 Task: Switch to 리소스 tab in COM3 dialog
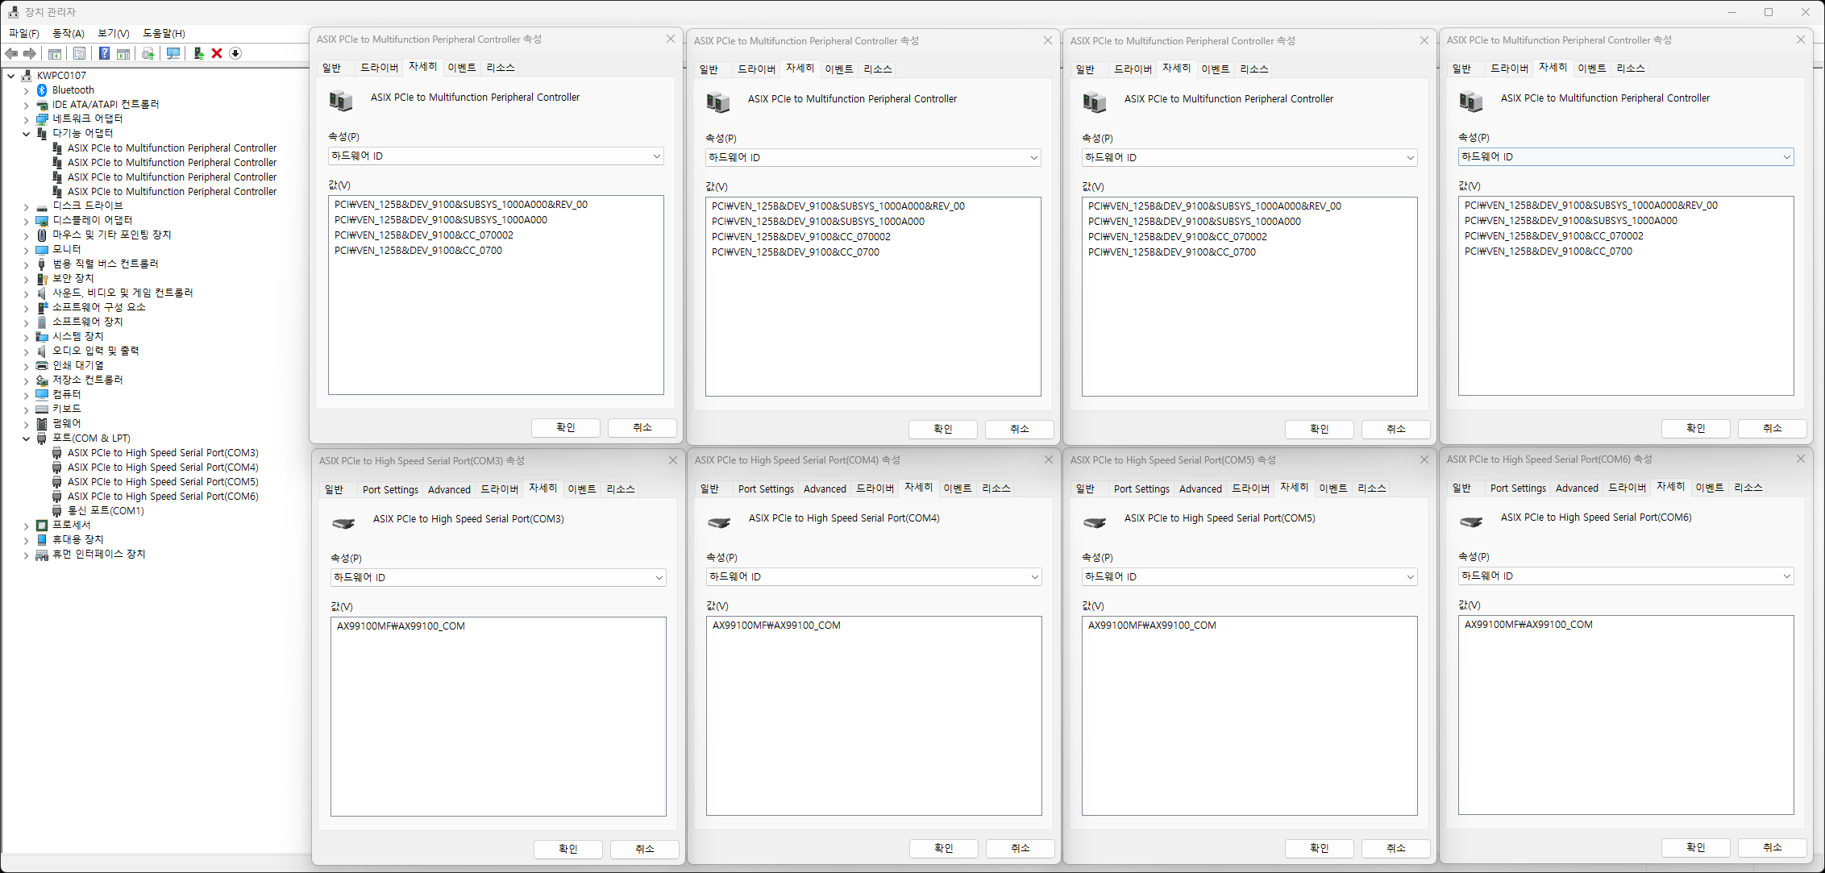[x=621, y=489]
